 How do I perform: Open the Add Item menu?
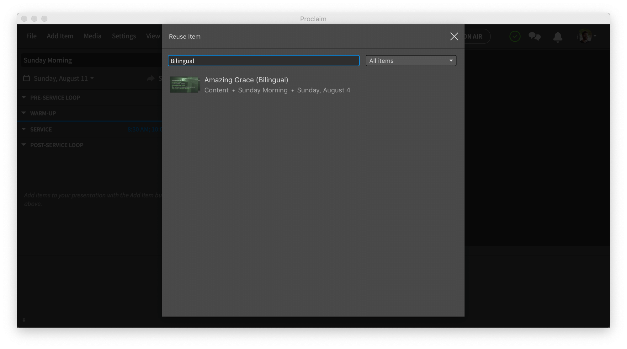pyautogui.click(x=60, y=36)
